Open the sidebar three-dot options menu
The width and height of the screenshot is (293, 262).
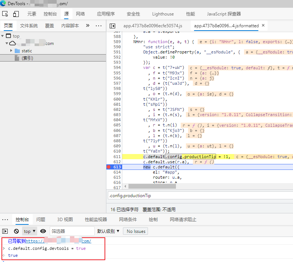(99, 26)
